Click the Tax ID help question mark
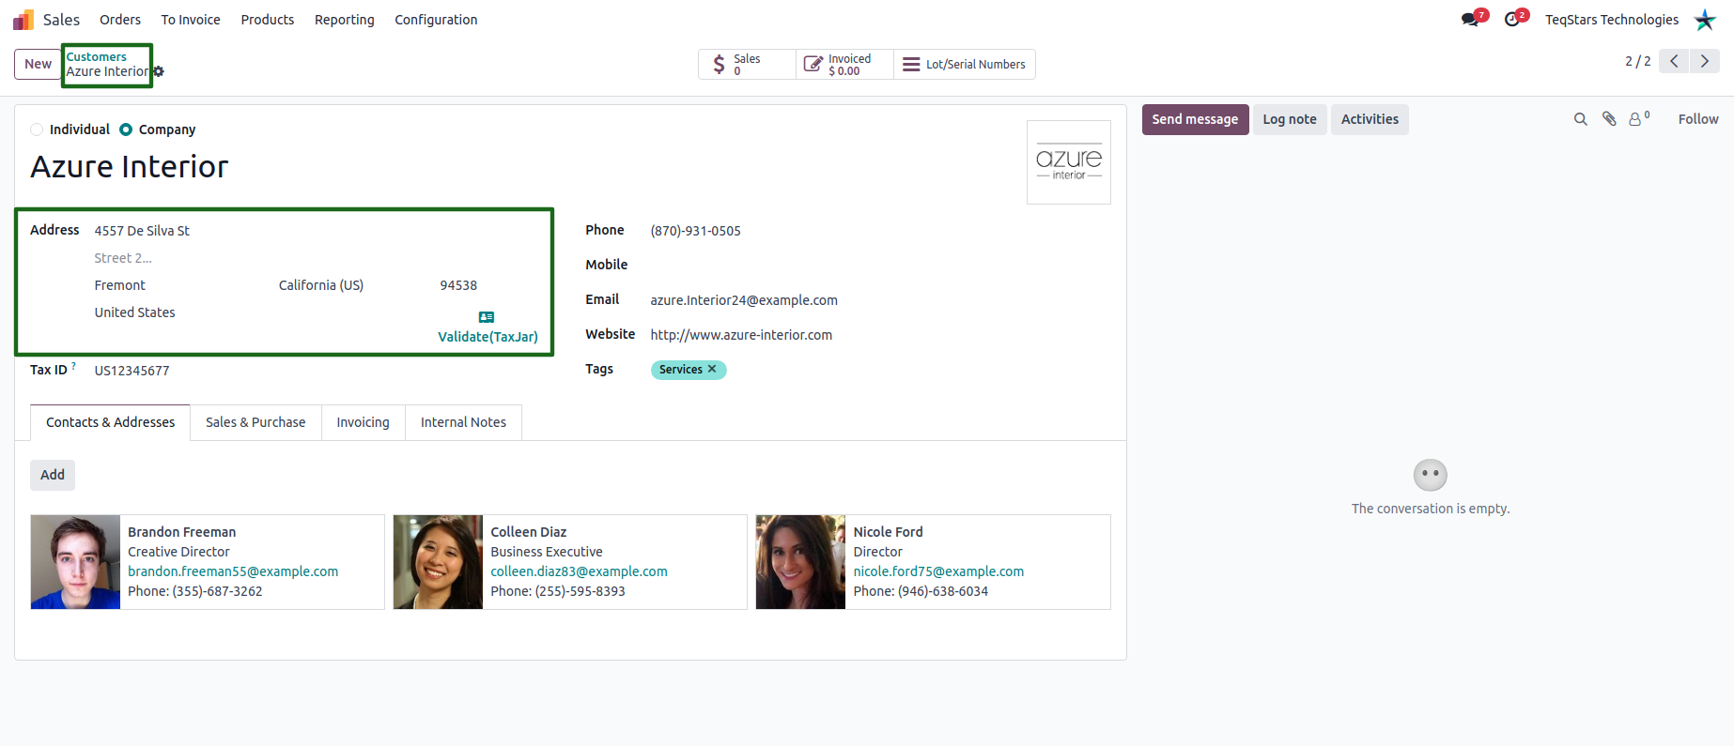The image size is (1734, 746). tap(73, 366)
